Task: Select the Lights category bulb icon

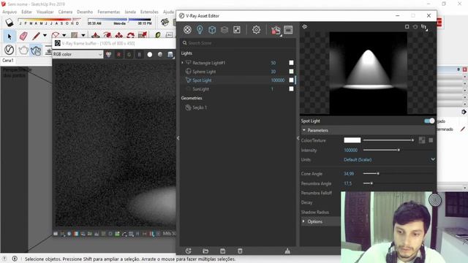Action: click(x=200, y=29)
